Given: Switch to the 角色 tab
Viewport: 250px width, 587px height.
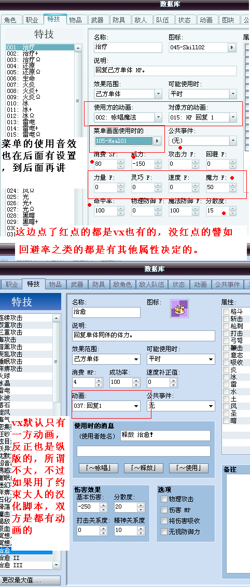Looking at the screenshot, I should pyautogui.click(x=10, y=20).
